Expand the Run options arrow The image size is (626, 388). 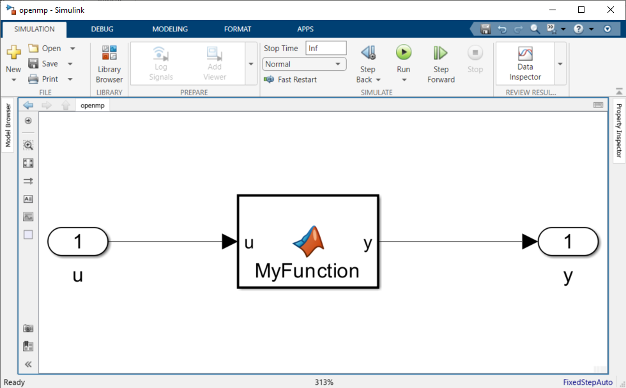tap(404, 80)
